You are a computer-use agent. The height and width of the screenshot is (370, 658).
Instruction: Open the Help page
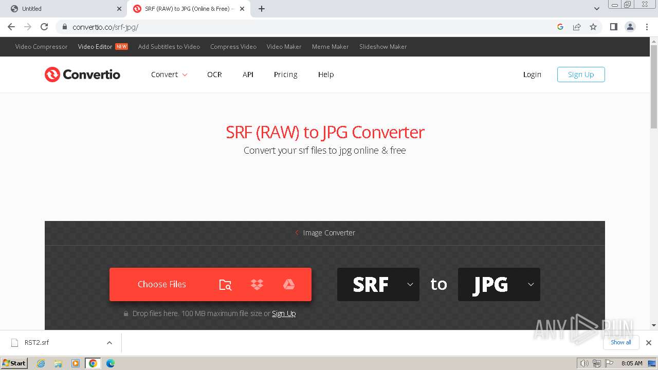point(326,75)
